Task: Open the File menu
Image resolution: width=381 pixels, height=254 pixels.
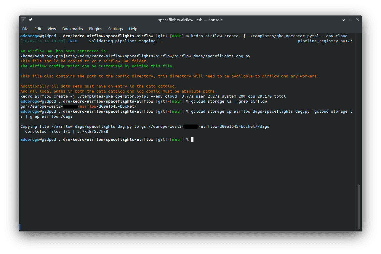Action: (x=25, y=29)
